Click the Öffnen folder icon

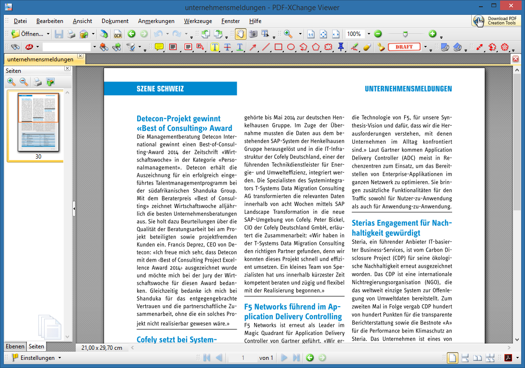coord(15,34)
